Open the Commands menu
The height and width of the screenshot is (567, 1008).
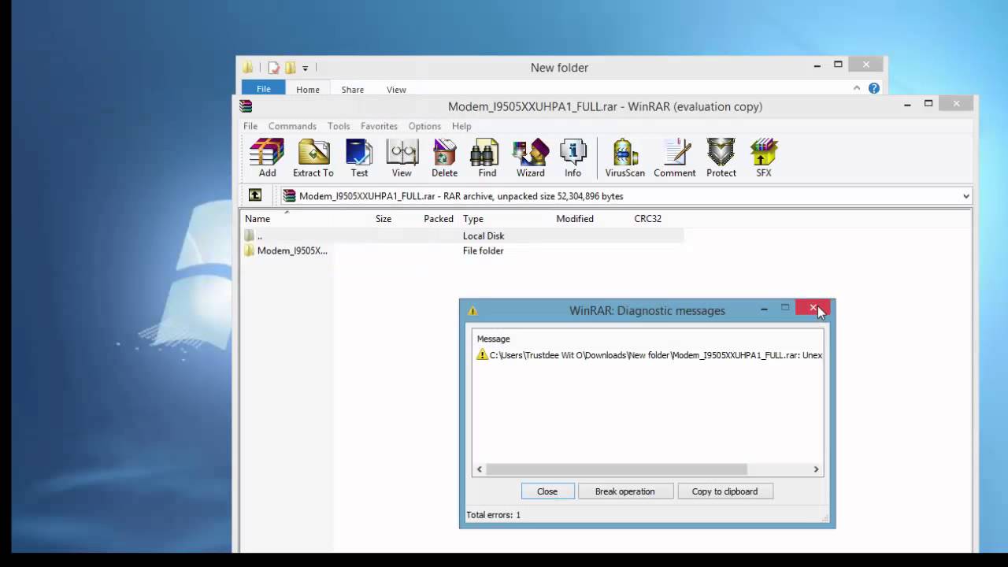click(x=292, y=126)
